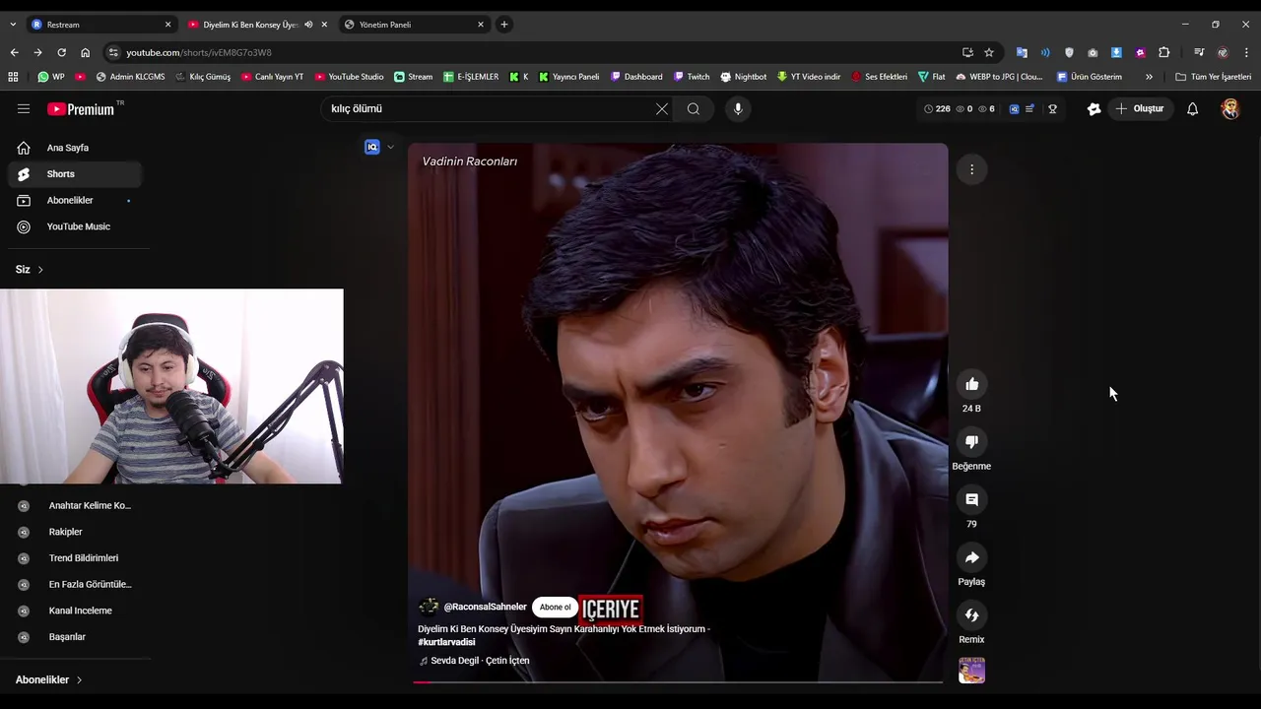Select Shorts in the sidebar
Image resolution: width=1261 pixels, height=709 pixels.
(75, 174)
